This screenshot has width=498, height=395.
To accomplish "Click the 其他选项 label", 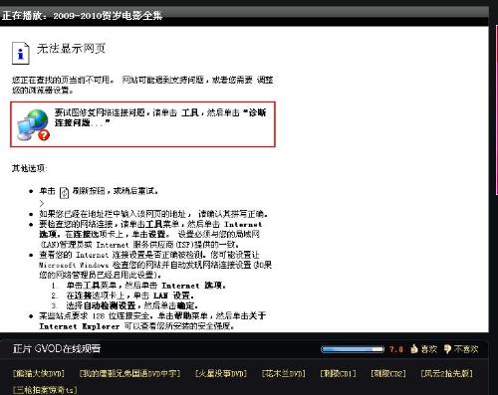I will click(x=29, y=168).
